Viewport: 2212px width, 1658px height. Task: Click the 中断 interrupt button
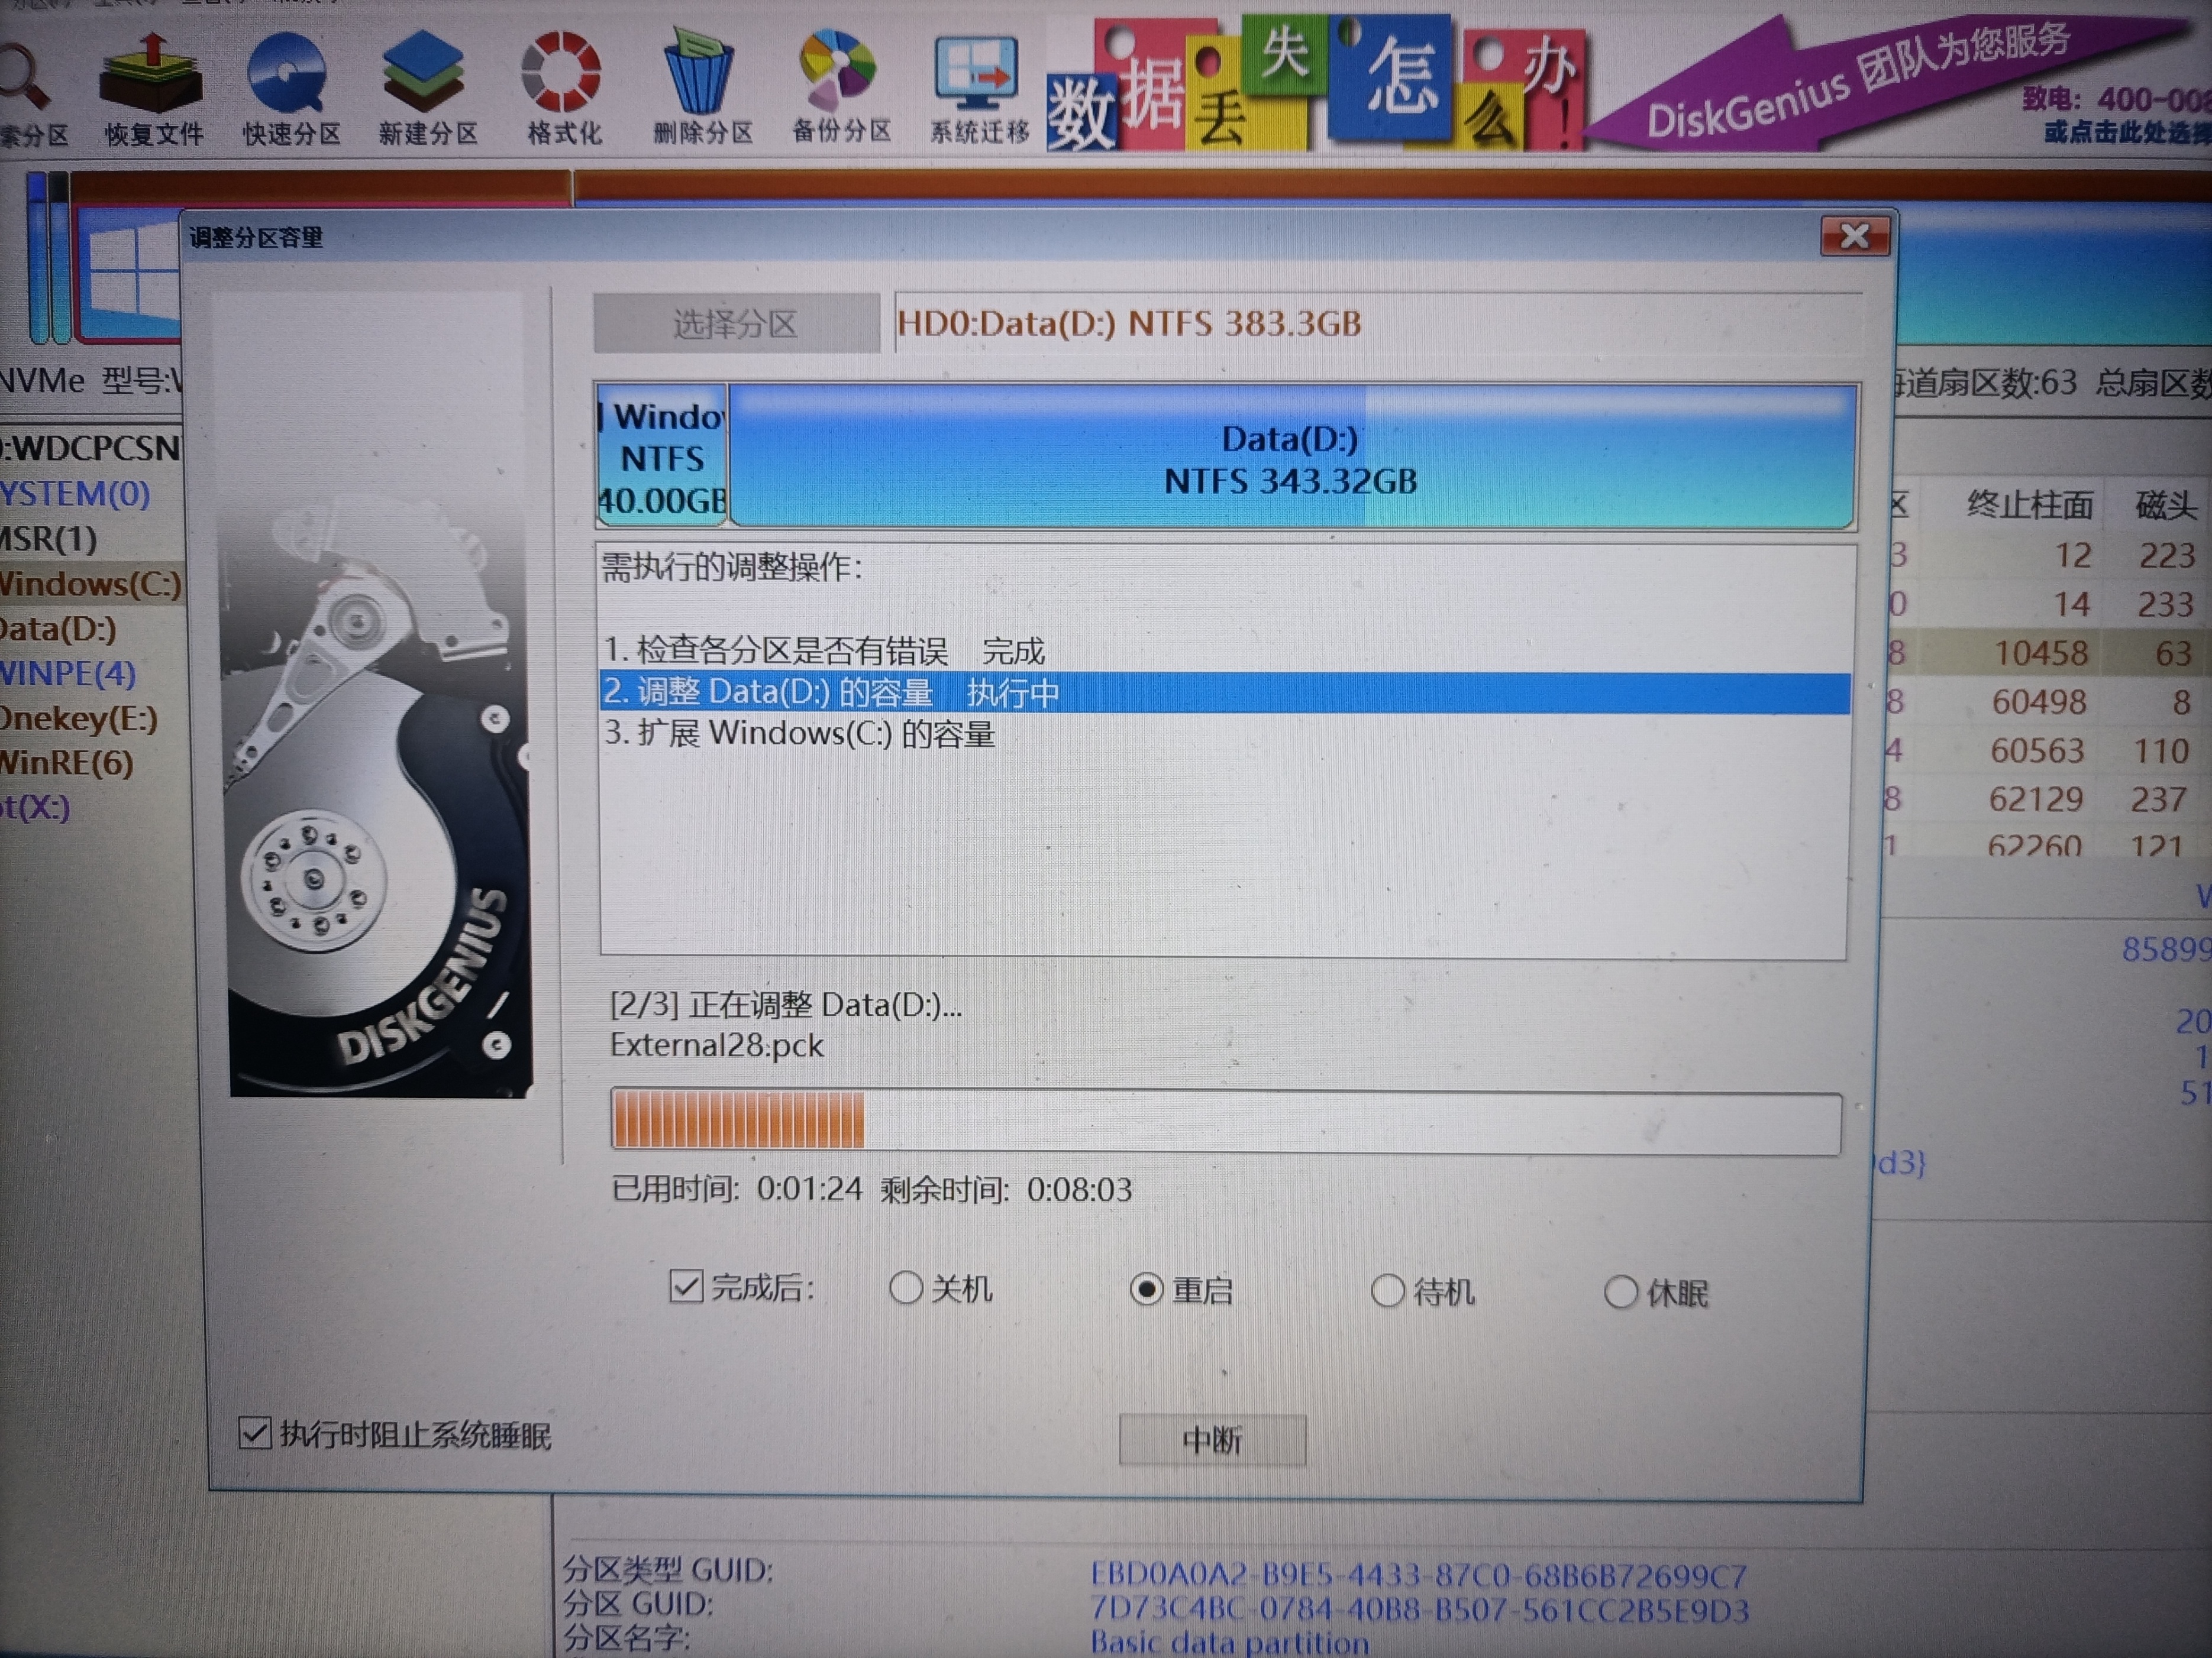tap(1212, 1440)
